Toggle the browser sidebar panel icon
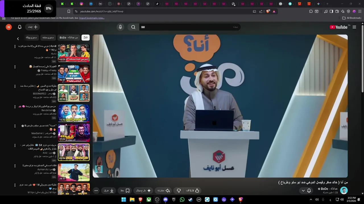This screenshot has width=364, height=204. tap(331, 11)
